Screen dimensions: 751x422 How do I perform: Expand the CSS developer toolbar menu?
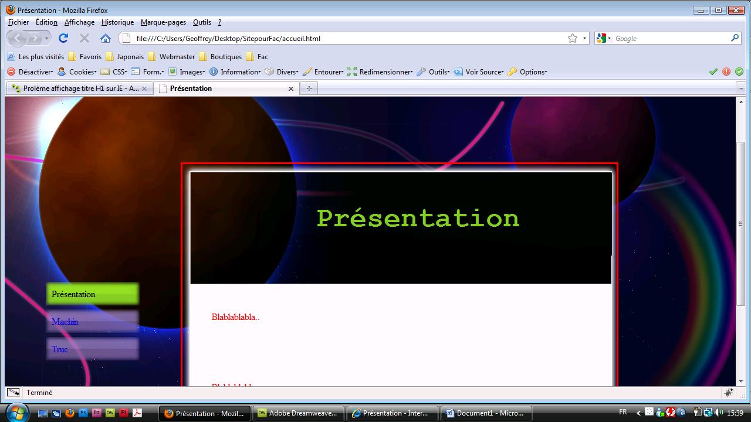114,72
